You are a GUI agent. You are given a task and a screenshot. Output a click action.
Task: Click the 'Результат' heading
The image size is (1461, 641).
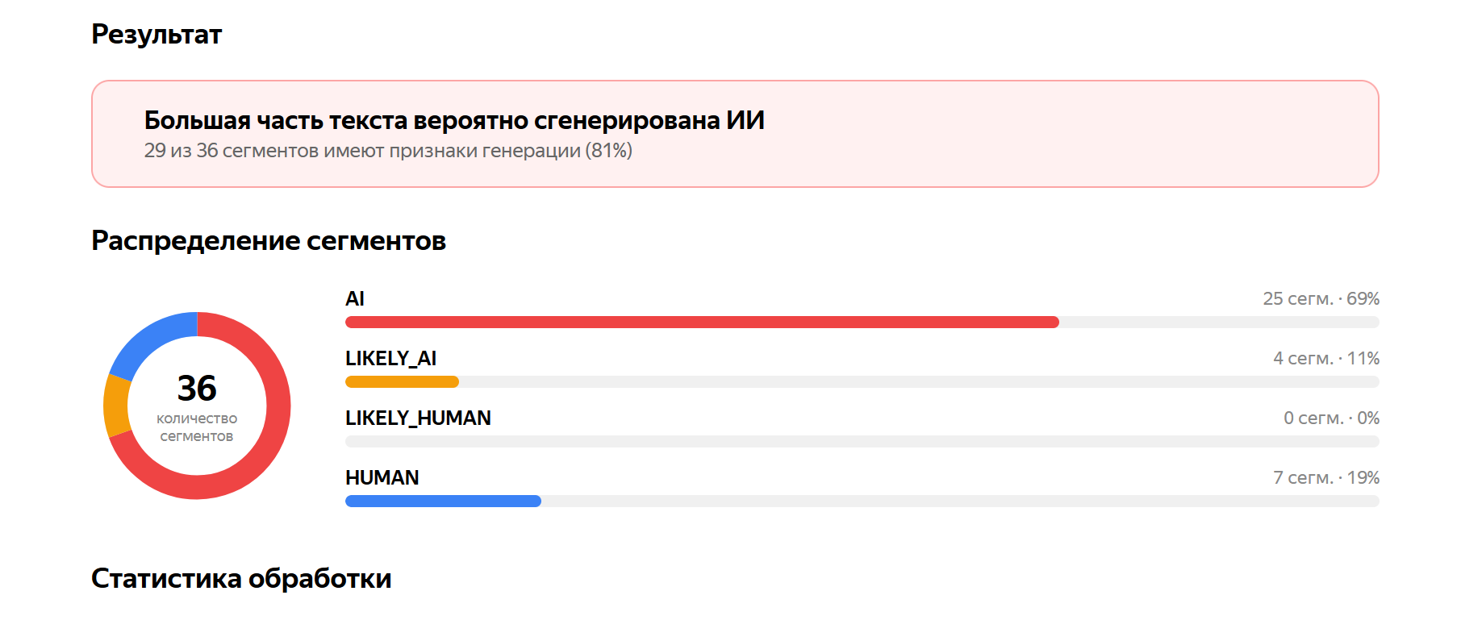157,35
